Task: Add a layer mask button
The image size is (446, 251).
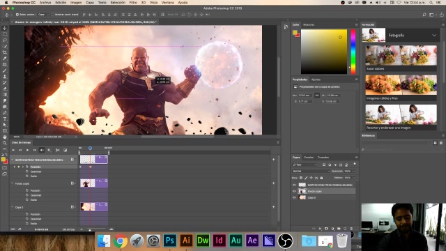Action: coord(326,229)
